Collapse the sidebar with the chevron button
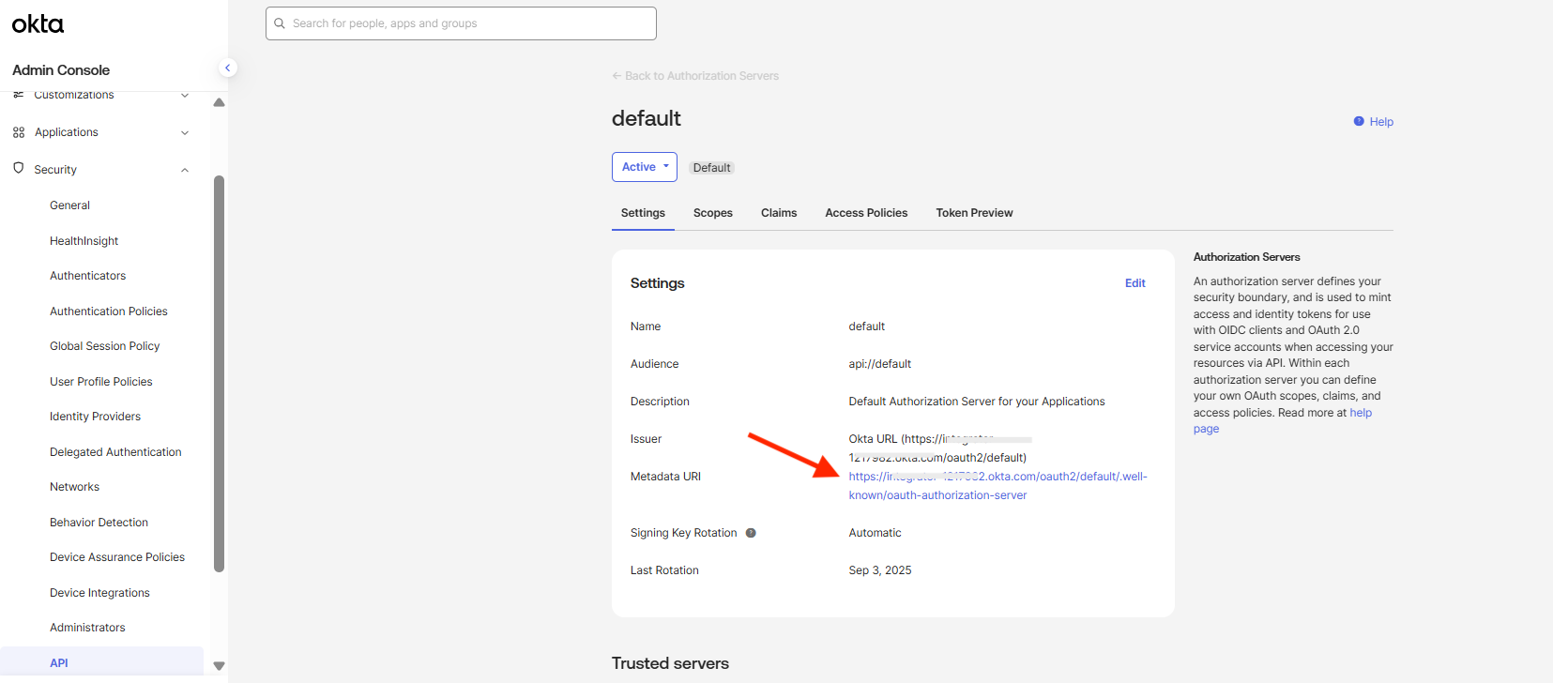Image resolution: width=1553 pixels, height=683 pixels. tap(227, 68)
